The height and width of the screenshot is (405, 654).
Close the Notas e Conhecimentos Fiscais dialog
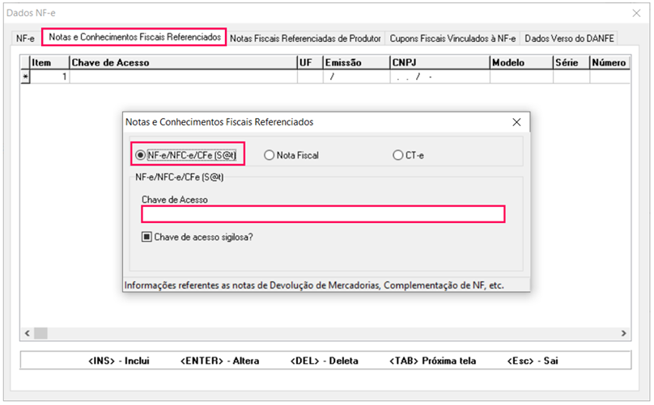tap(517, 122)
